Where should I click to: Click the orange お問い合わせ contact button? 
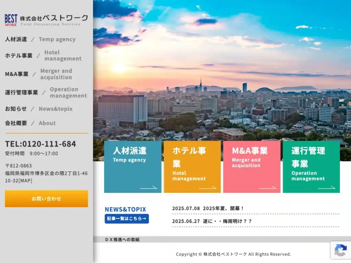point(47,199)
